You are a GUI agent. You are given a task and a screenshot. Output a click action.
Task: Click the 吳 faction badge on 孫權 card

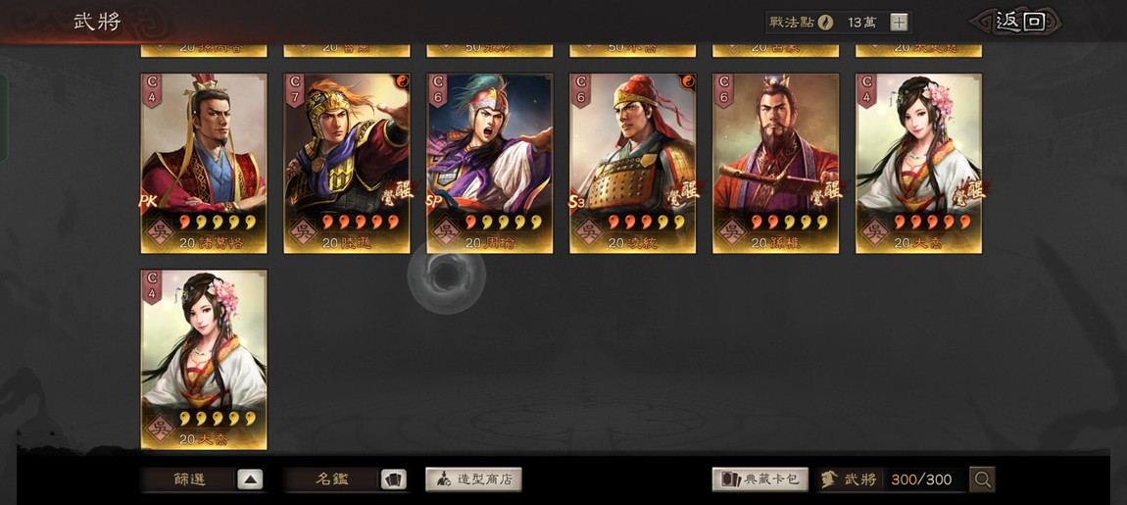pos(732,231)
